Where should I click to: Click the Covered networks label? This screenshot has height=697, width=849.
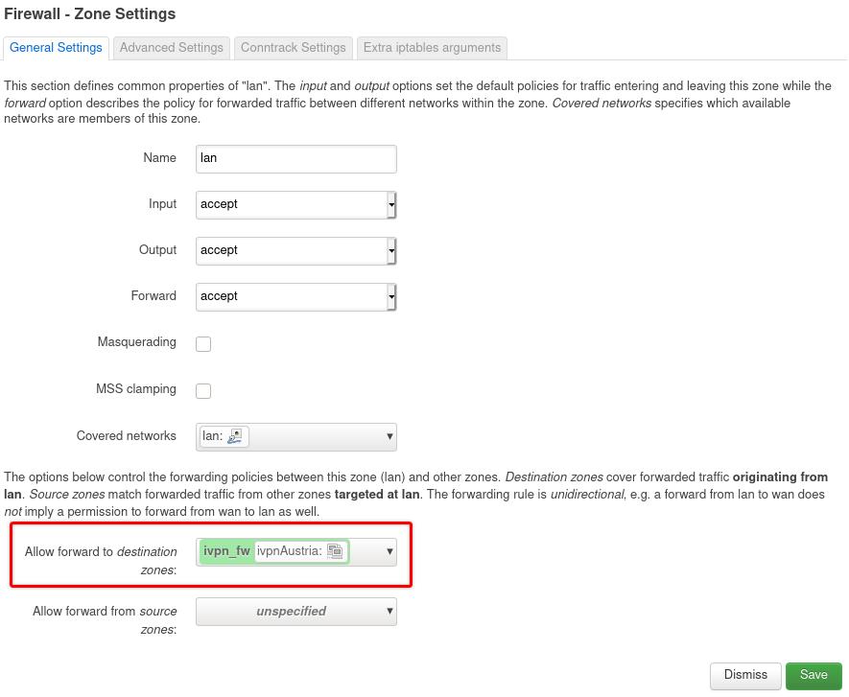pyautogui.click(x=127, y=435)
